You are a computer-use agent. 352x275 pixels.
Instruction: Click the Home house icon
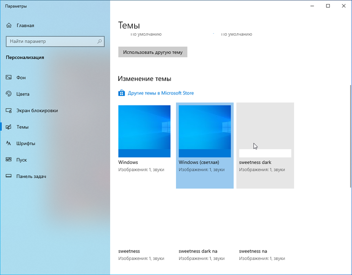pyautogui.click(x=9, y=25)
